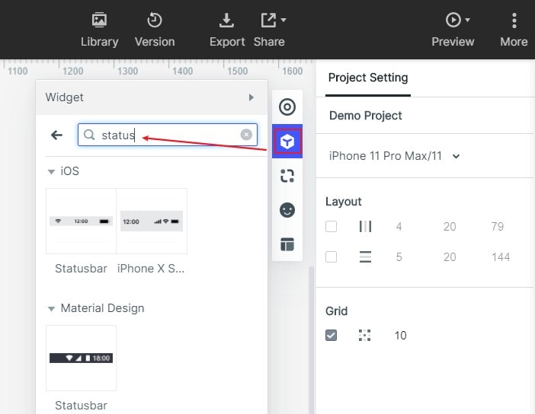Image resolution: width=535 pixels, height=414 pixels.
Task: Open the Library panel
Action: click(99, 30)
